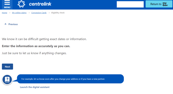Click the first breadcrumb separator arrow
173x94 pixels.
[10, 13]
